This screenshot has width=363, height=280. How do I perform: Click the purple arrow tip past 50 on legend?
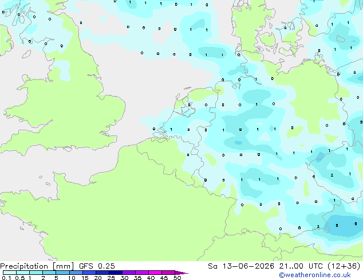pyautogui.click(x=181, y=273)
